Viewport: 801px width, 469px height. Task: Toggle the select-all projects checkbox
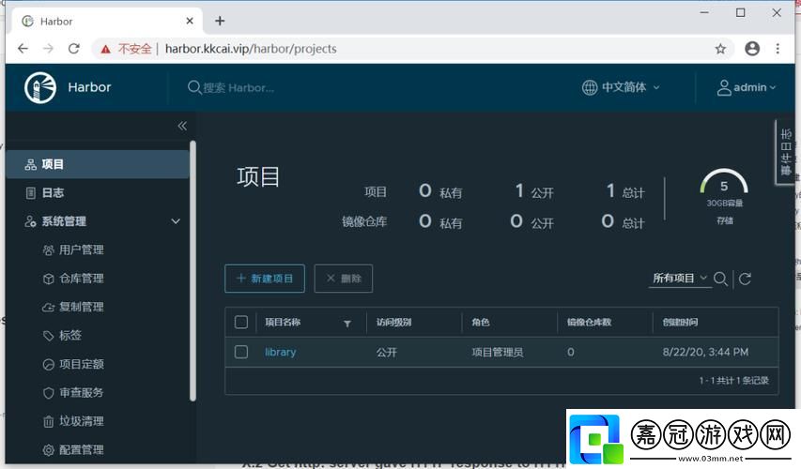pyautogui.click(x=241, y=322)
